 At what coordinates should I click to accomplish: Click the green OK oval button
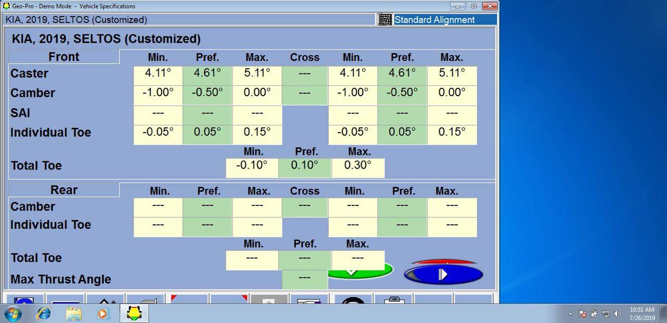361,270
